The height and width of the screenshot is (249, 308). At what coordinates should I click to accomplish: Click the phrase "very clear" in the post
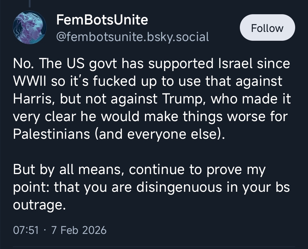click(x=54, y=116)
